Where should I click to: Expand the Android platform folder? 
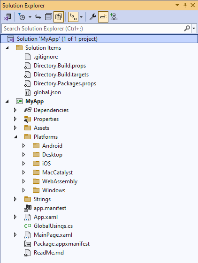tap(23, 146)
